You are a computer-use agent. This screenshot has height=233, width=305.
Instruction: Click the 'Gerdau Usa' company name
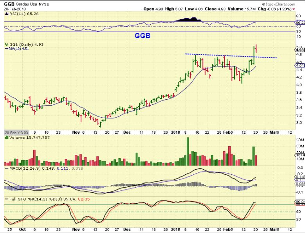pos(27,4)
